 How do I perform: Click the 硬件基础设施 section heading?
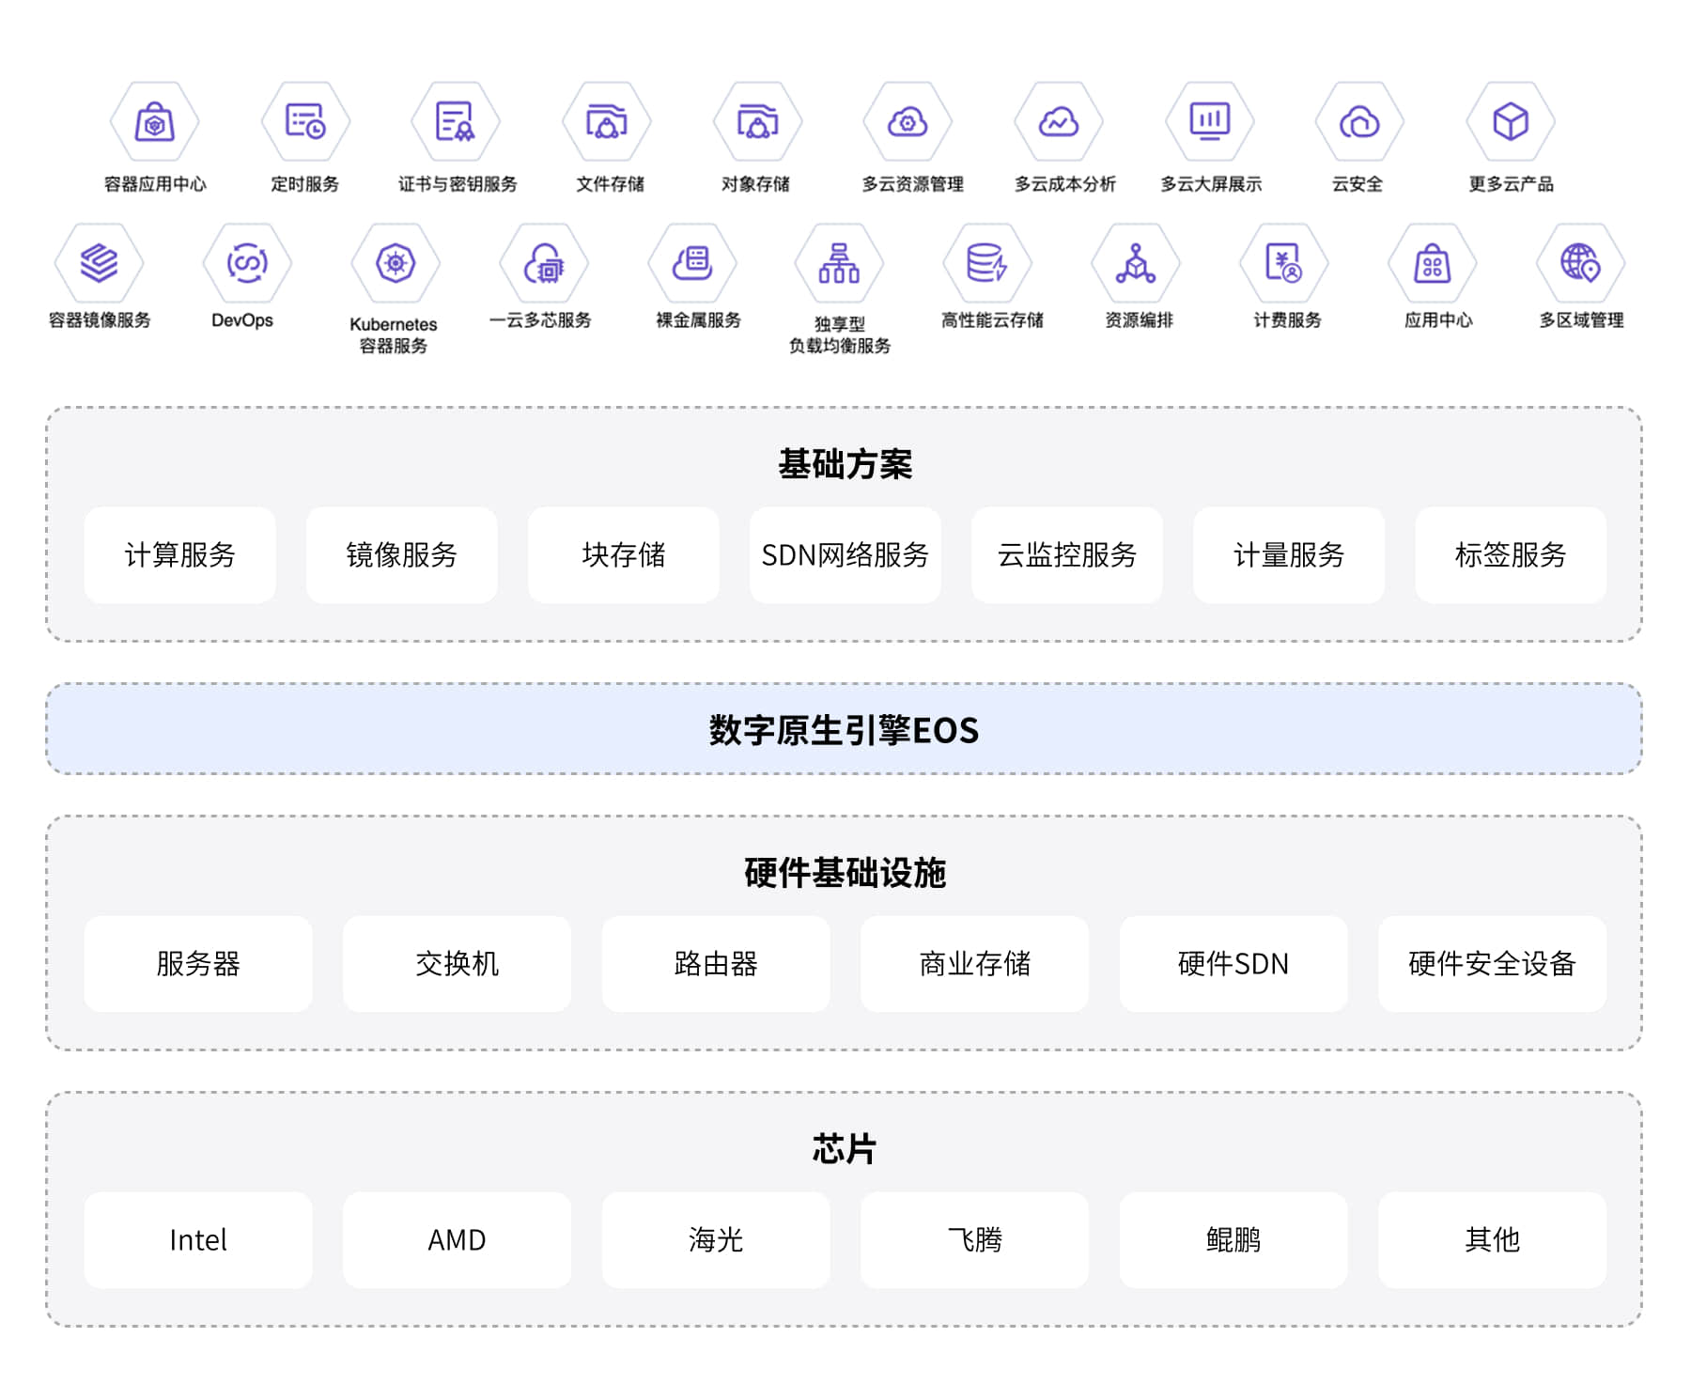coord(845,873)
